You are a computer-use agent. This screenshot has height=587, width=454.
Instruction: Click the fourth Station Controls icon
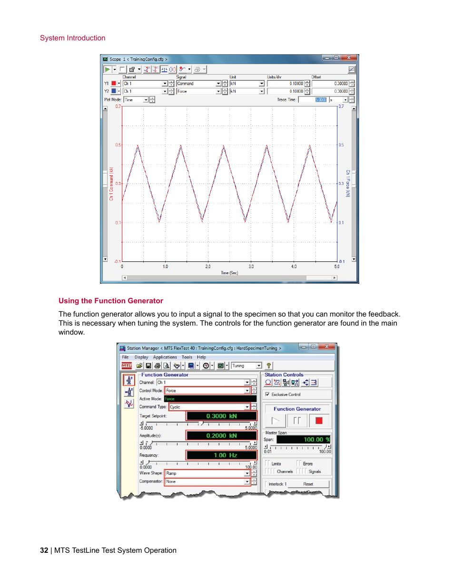pyautogui.click(x=295, y=383)
